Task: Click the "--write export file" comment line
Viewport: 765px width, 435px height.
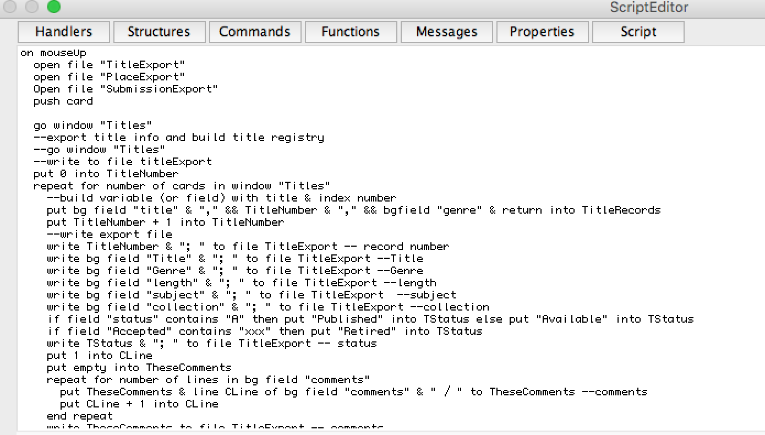Action: click(110, 235)
